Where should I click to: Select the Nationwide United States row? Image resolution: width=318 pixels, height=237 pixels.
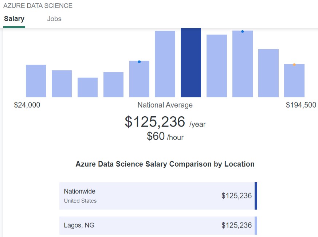[x=158, y=196]
